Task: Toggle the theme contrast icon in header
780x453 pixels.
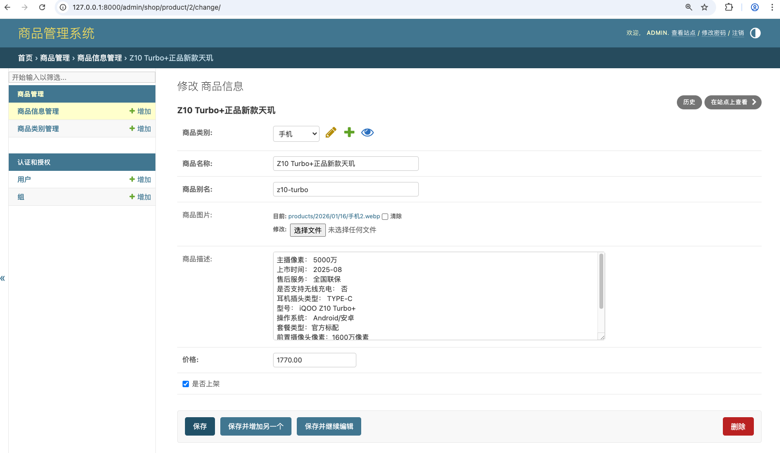Action: pos(755,33)
